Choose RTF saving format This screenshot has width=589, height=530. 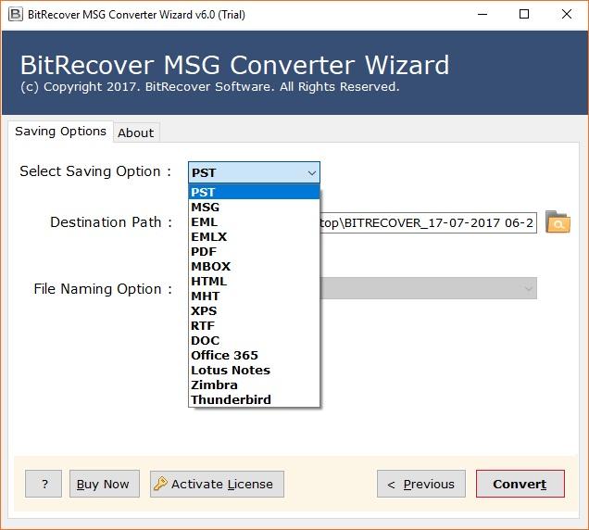(254, 325)
